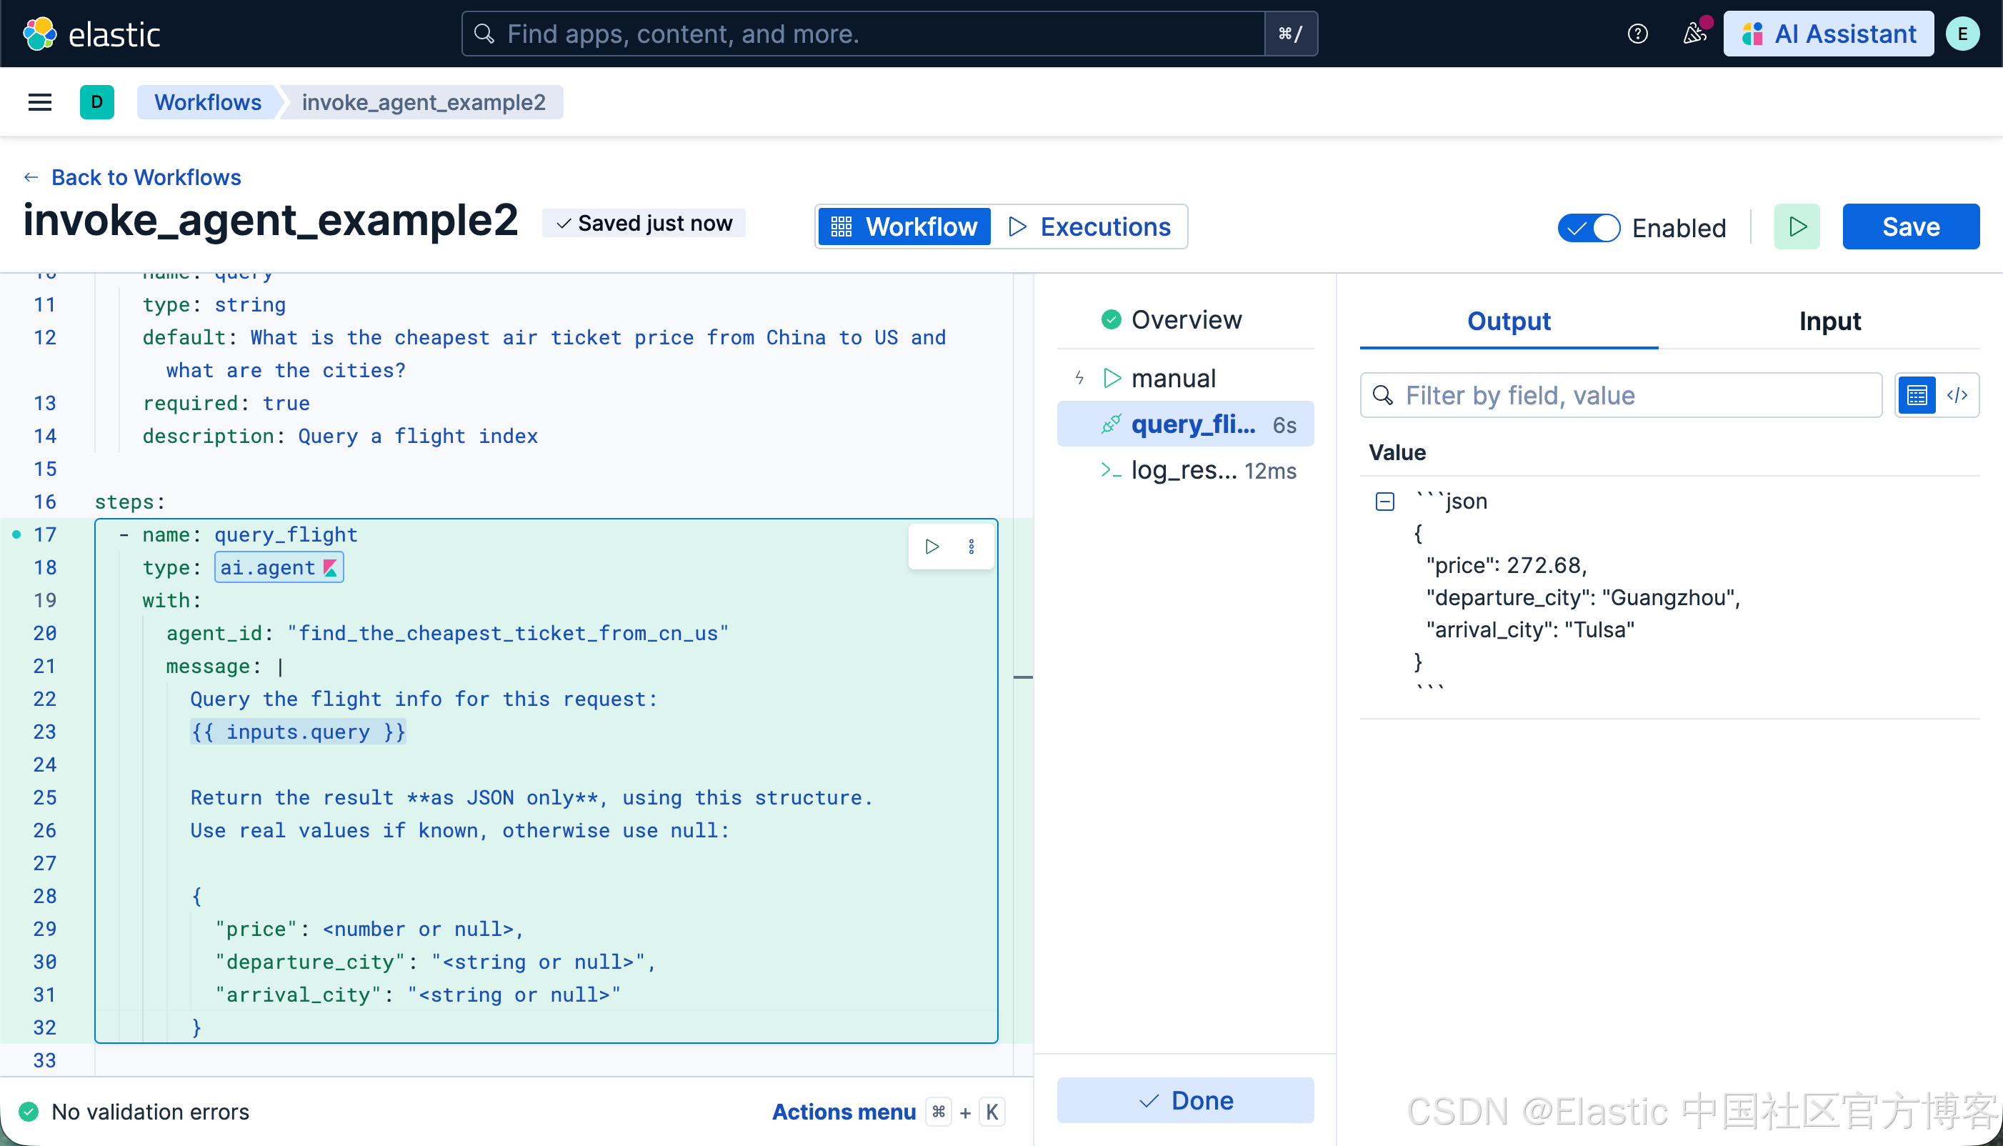Run the query_flight step play icon
This screenshot has height=1146, width=2003.
click(932, 547)
